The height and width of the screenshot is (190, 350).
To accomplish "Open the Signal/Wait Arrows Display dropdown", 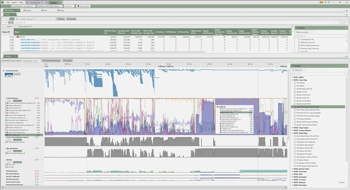I will pos(31,61).
